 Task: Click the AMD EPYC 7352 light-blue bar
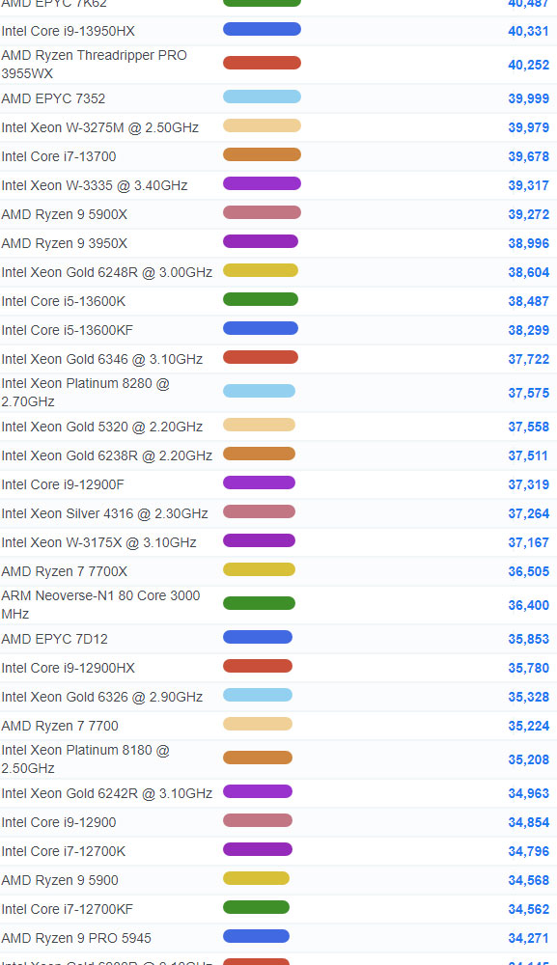pos(262,96)
